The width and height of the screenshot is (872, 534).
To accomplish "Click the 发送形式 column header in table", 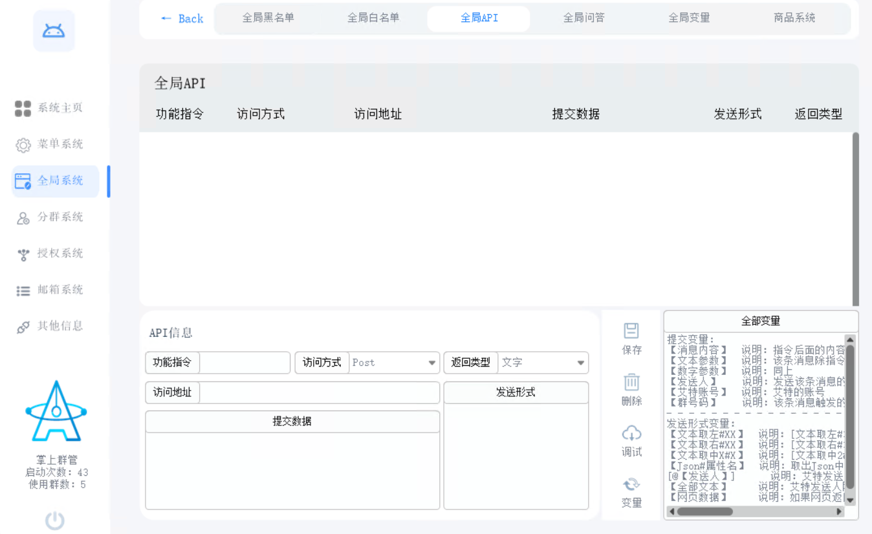I will pos(737,114).
